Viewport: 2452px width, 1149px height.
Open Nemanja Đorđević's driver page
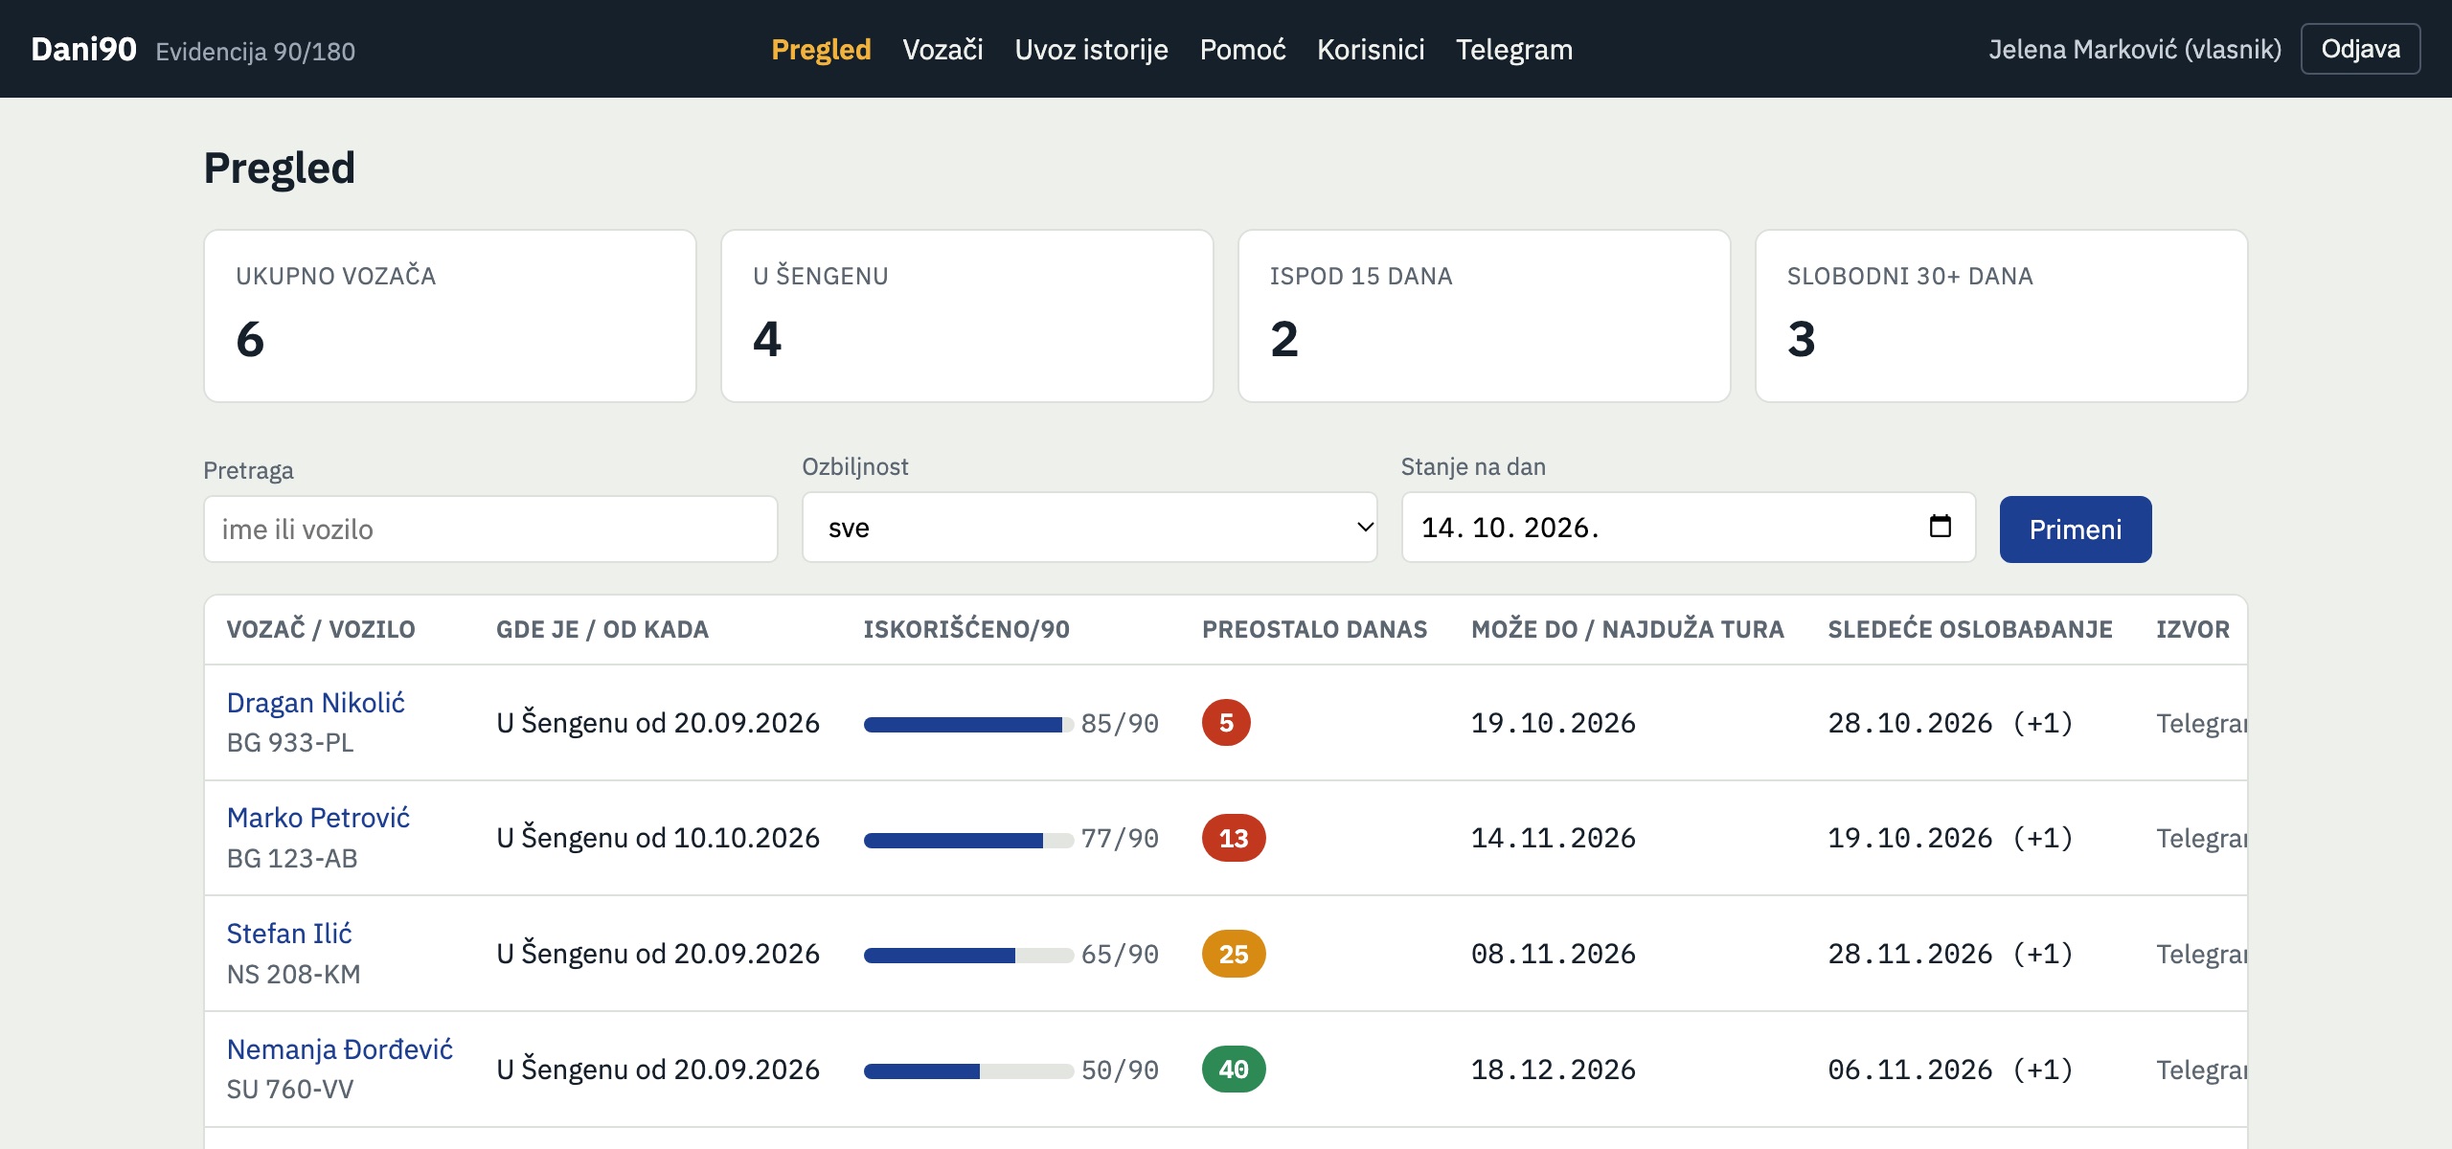click(x=339, y=1049)
